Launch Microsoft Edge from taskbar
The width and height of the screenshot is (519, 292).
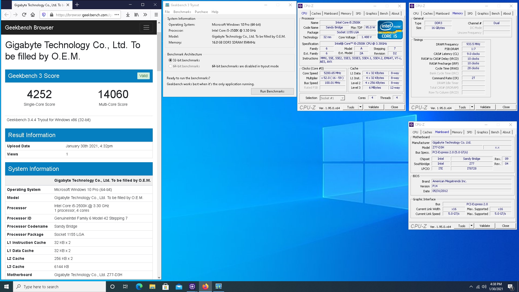(x=139, y=287)
